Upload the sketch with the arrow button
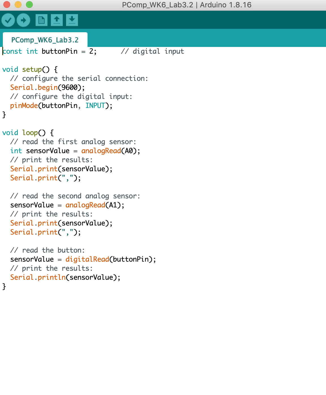 23,20
